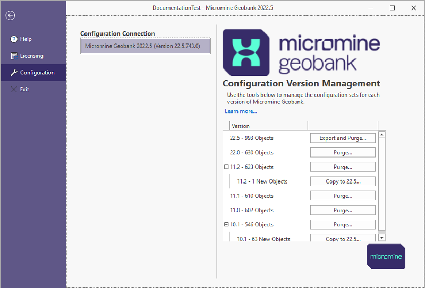Click the version list scrollbar thumb
425x288 pixels.
pos(381,185)
